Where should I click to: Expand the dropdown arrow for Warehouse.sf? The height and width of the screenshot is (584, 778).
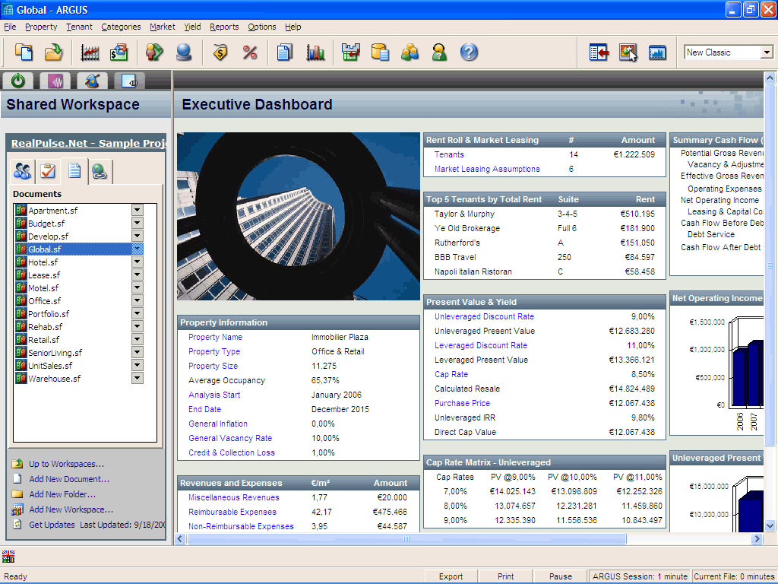coord(138,378)
